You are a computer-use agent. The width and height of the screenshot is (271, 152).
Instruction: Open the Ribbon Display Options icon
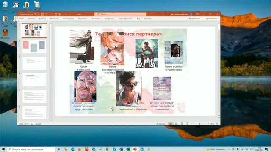coord(197,14)
